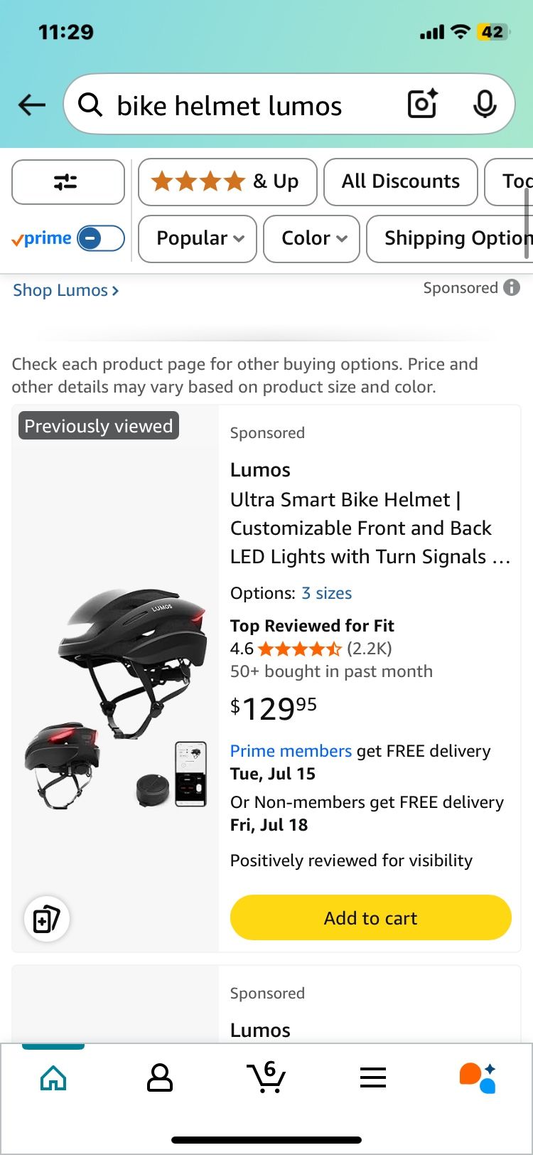Tap the Sponsored info icon
533x1155 pixels.
[x=512, y=287]
